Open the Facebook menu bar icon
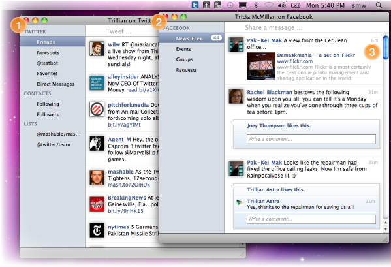This screenshot has width=391, height=267. (206, 5)
